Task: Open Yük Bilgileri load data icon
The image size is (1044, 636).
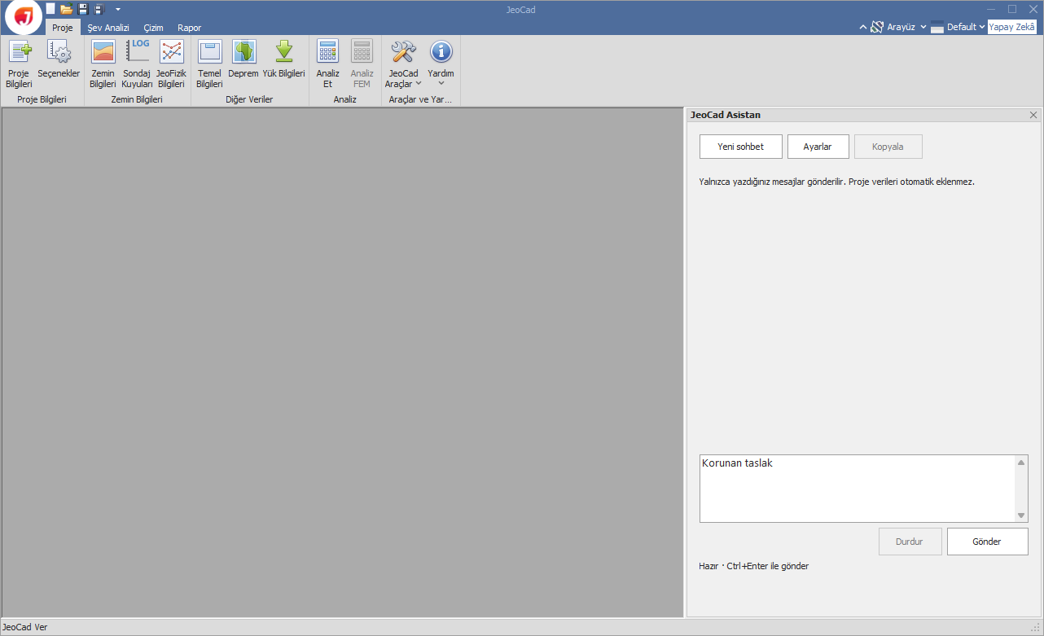Action: 283,59
